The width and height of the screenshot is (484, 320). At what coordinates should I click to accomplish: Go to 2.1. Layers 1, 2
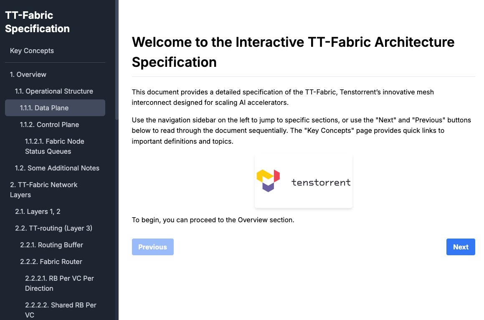coord(55,211)
